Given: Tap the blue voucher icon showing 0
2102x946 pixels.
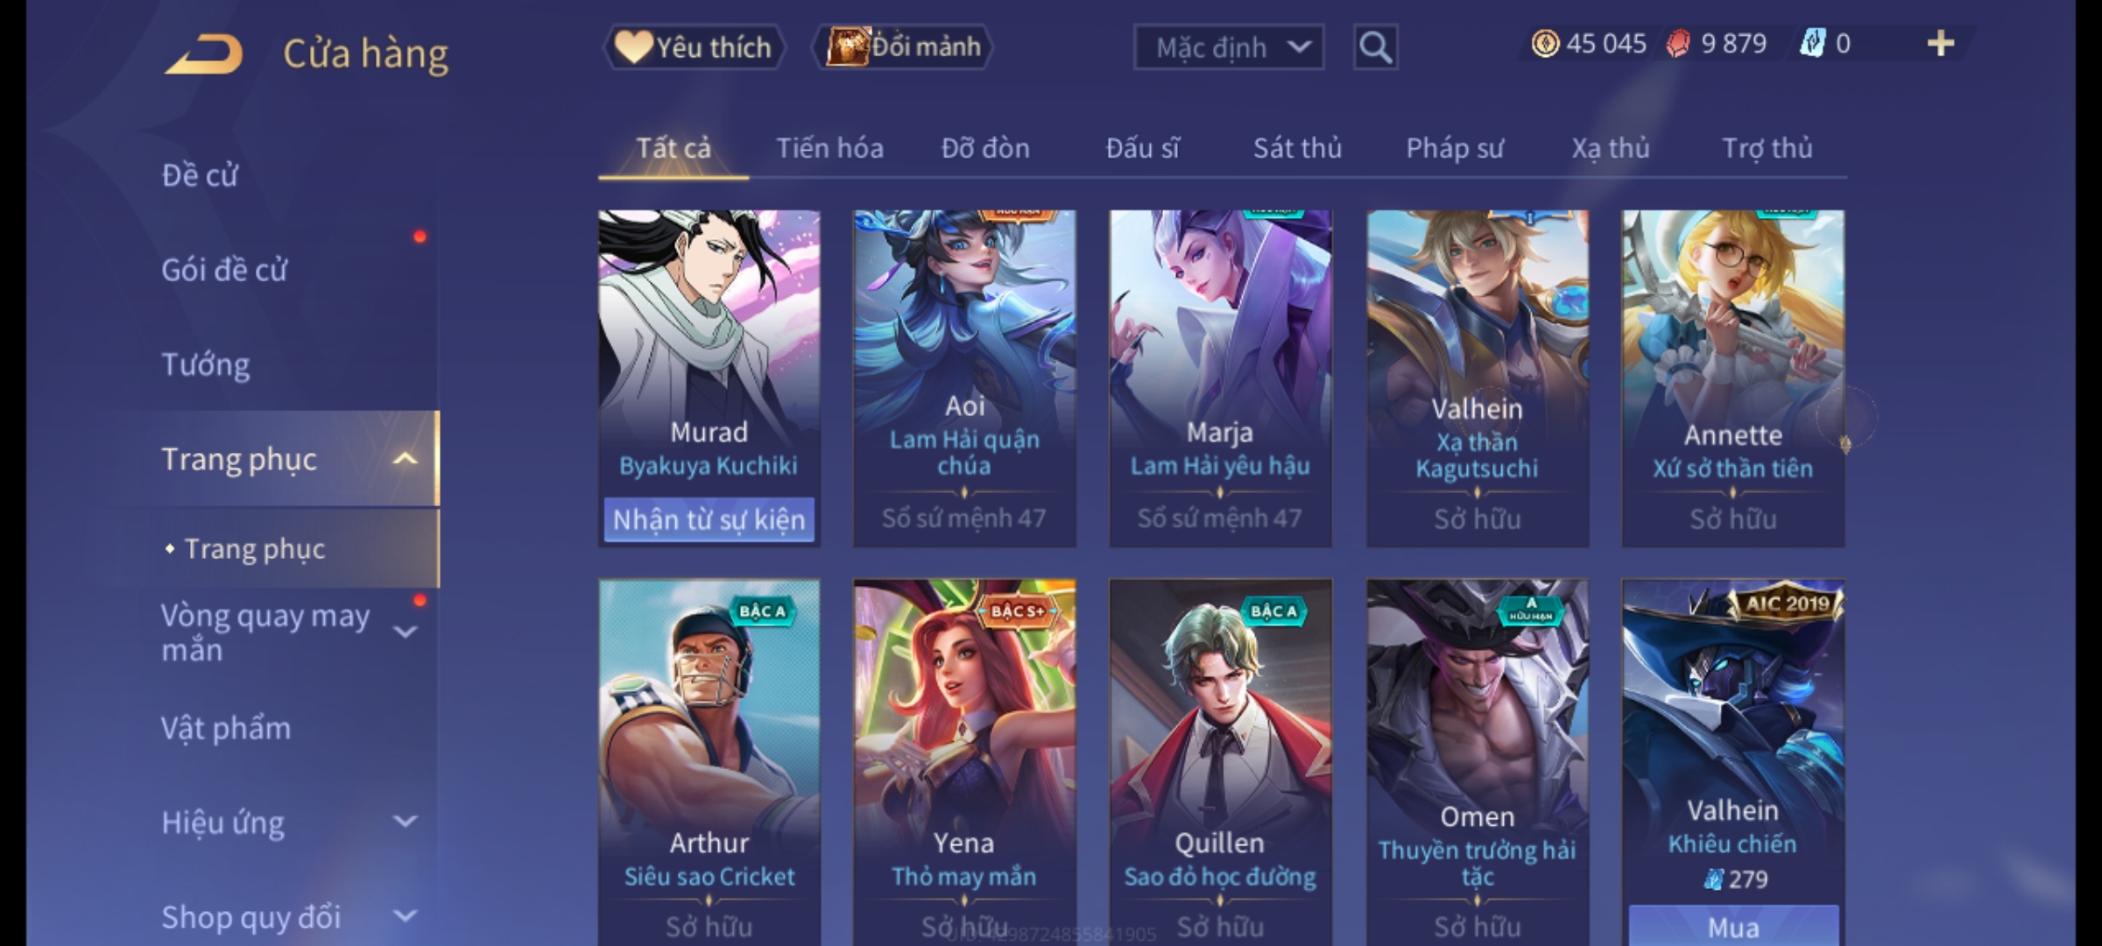Looking at the screenshot, I should click(x=1812, y=43).
